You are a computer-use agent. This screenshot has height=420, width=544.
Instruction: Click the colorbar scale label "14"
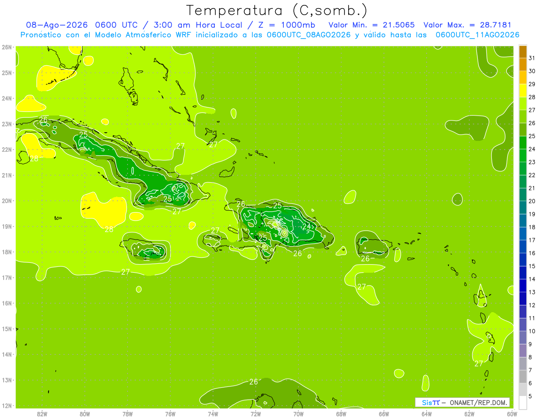(532, 279)
